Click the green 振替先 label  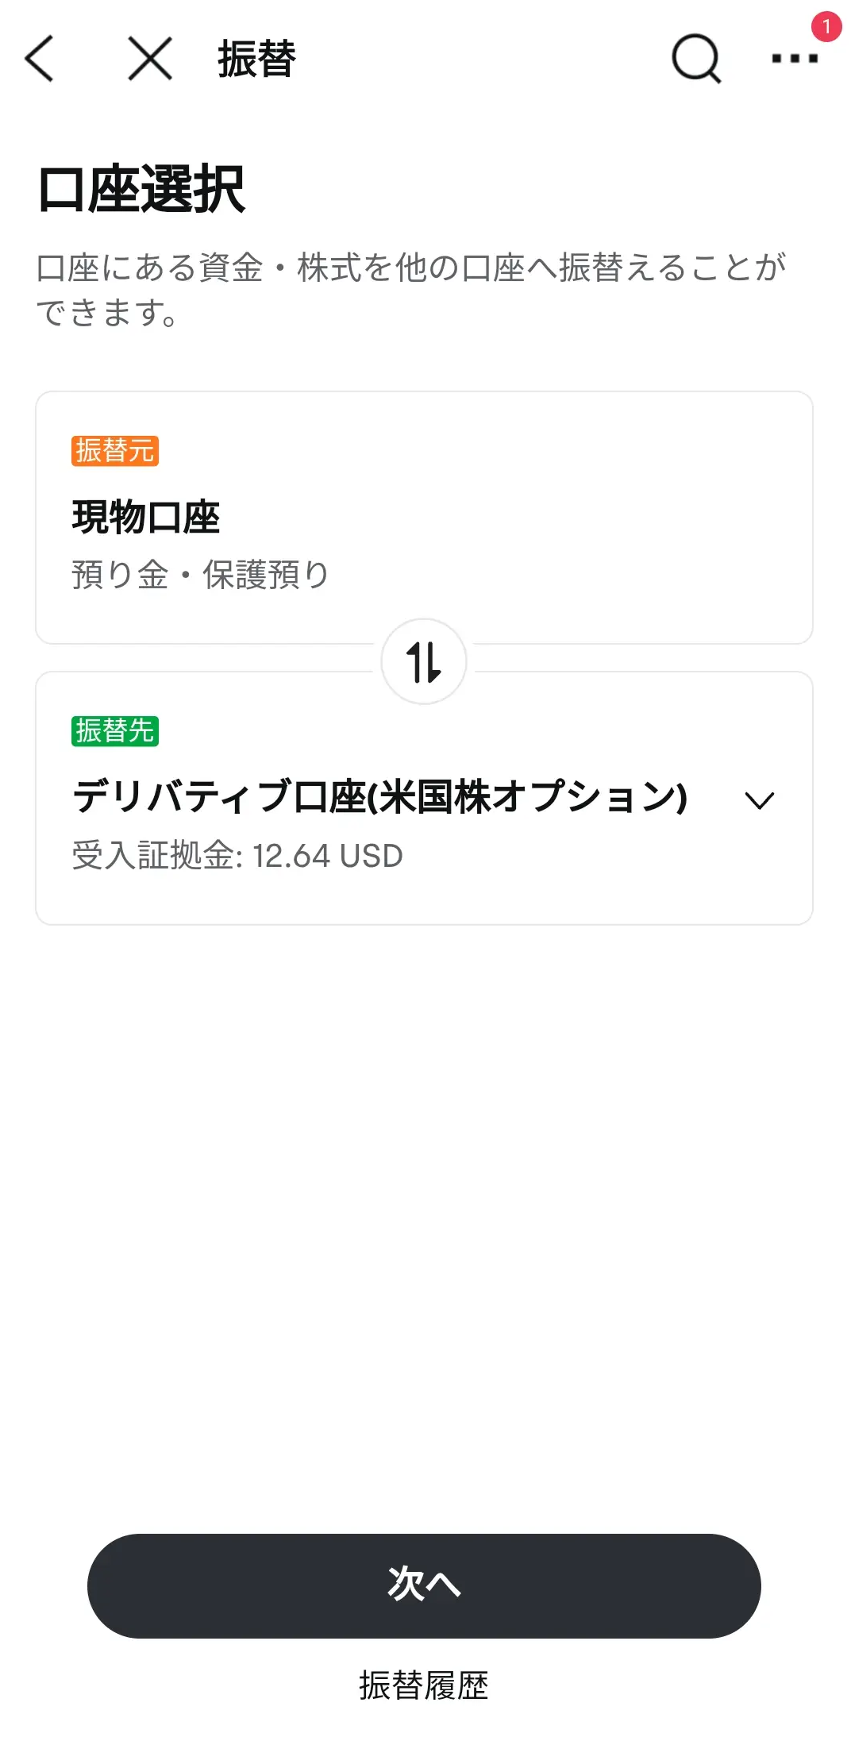[115, 731]
